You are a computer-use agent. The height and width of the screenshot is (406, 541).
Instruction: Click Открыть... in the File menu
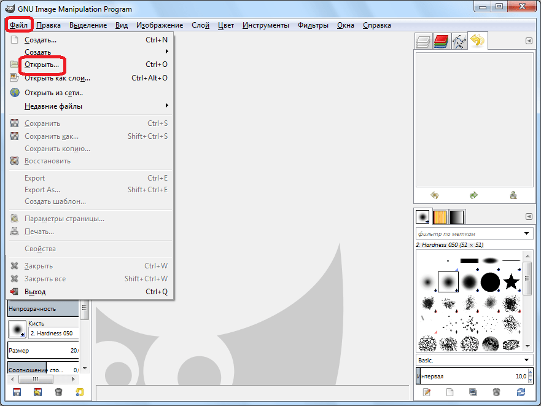coord(42,64)
